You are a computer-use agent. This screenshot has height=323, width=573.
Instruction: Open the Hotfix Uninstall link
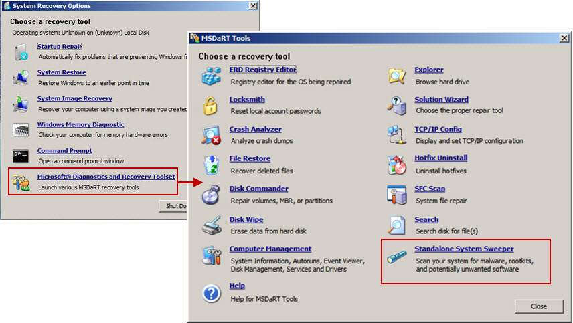(441, 158)
